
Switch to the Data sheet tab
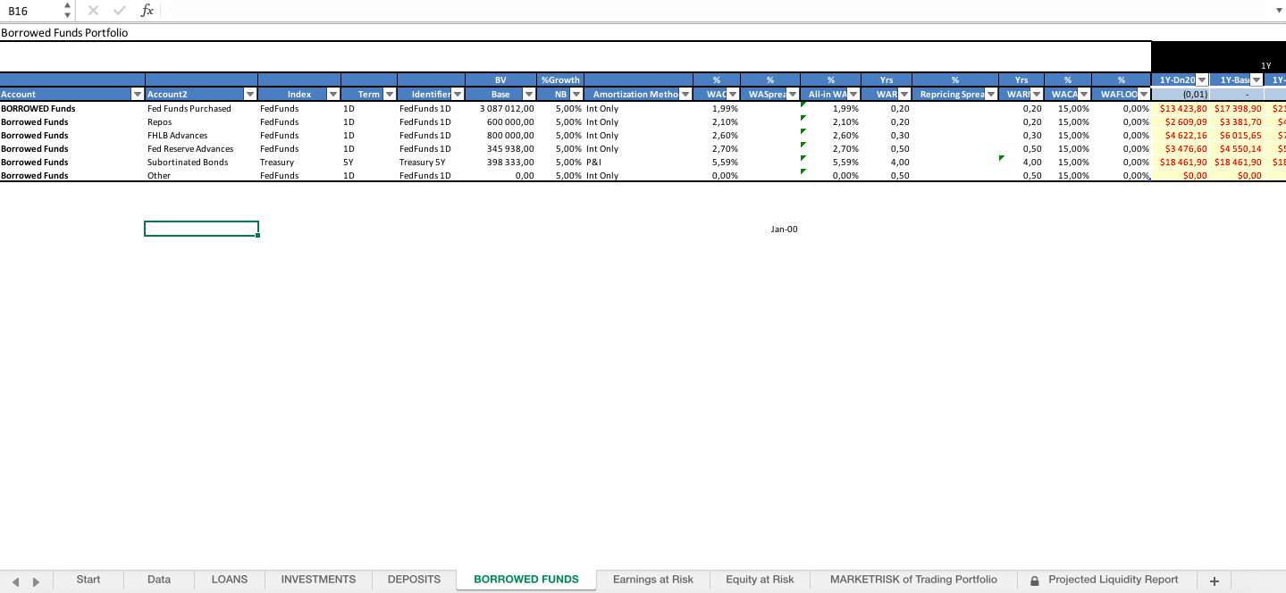(x=159, y=580)
